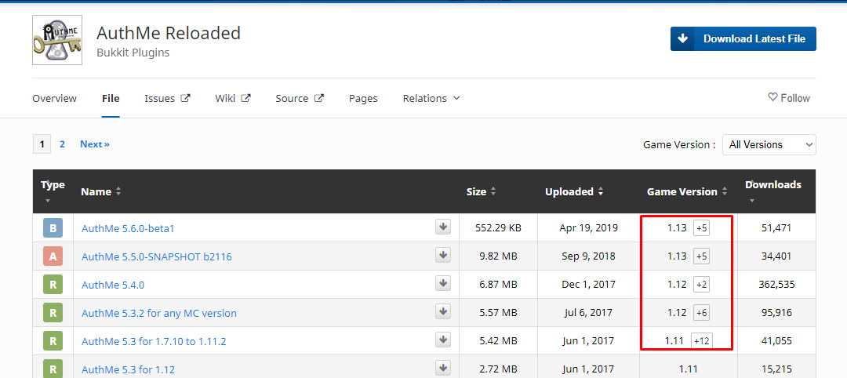Screen dimensions: 847x378
Task: Select the Apr 19, 2019 upload date
Action: 588,228
